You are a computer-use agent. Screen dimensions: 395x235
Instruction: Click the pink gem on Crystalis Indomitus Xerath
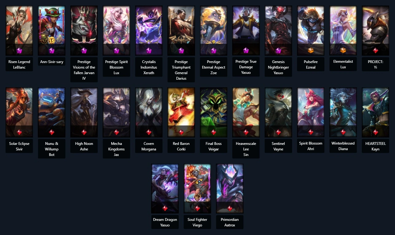[149, 50]
